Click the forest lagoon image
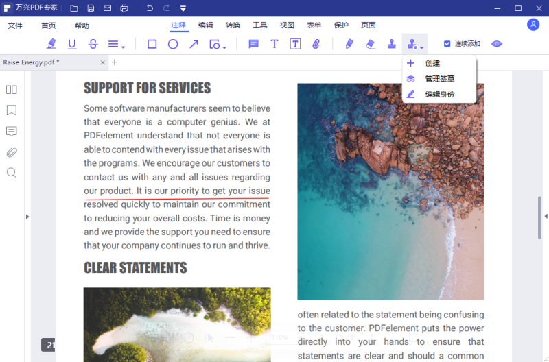 point(177,324)
